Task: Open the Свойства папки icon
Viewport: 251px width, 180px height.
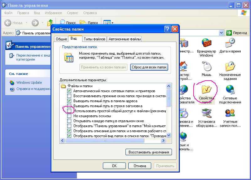Action: point(206,89)
